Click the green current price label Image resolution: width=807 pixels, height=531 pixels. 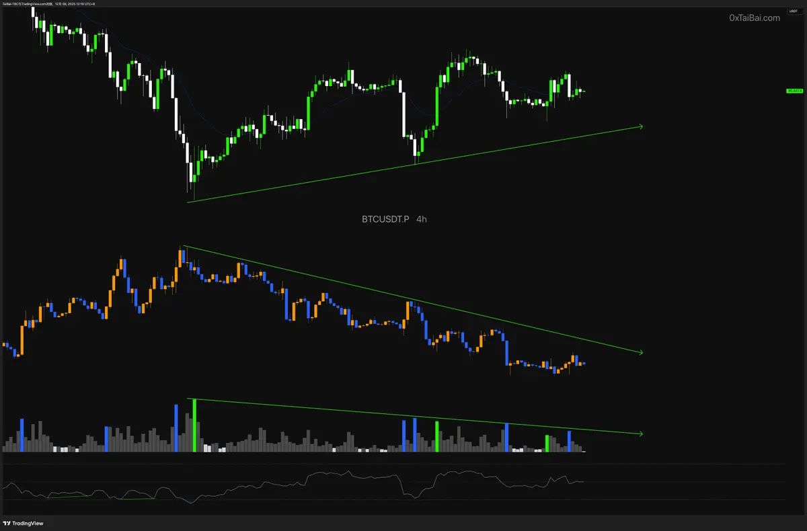(794, 91)
